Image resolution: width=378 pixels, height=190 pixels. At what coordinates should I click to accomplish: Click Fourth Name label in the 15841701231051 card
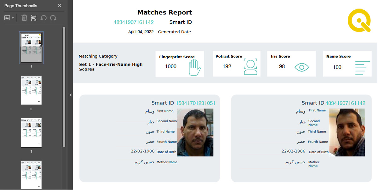pos(167,142)
